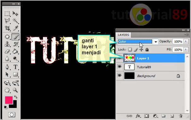Toggle Lock position
191x120 pixels.
tap(141, 50)
